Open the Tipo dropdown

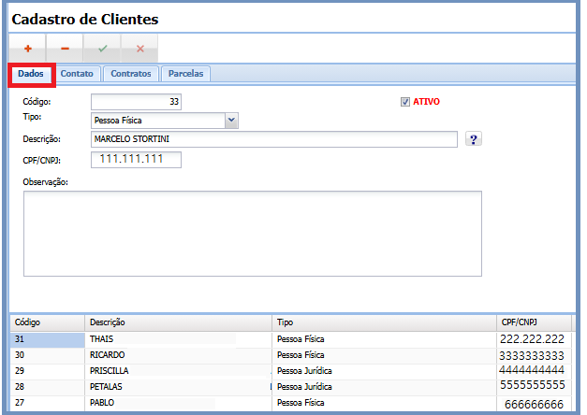[231, 120]
